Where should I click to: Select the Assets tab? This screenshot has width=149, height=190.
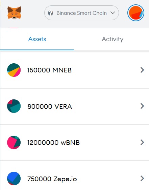coord(37,39)
